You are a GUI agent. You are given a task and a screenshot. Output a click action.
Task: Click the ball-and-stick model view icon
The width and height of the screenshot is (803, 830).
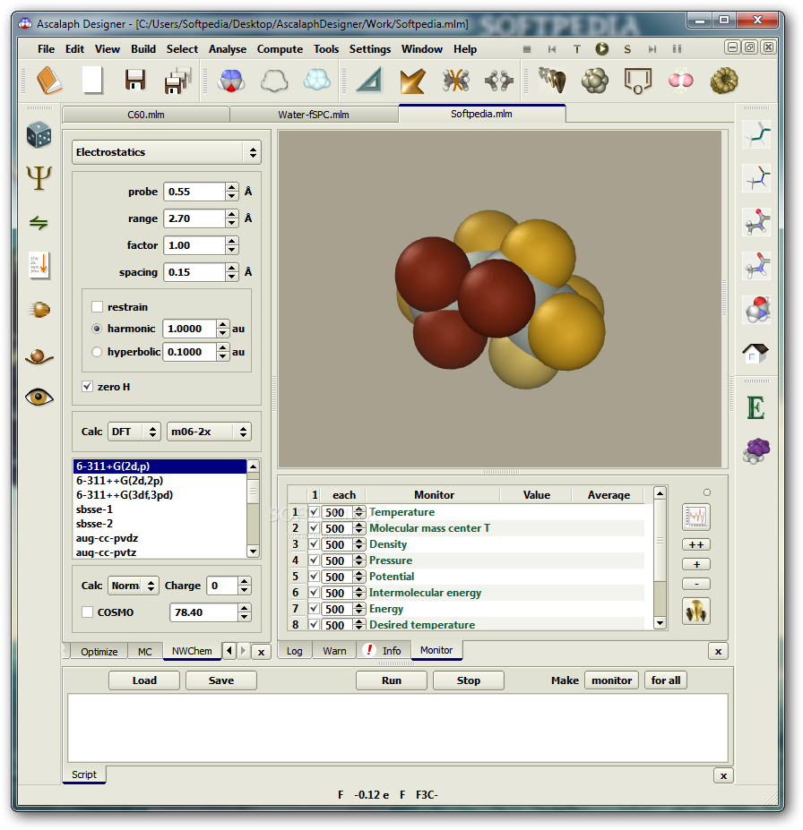pos(756,221)
